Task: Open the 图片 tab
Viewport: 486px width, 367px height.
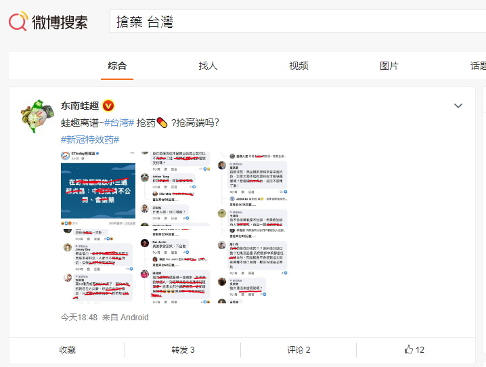Action: point(389,66)
